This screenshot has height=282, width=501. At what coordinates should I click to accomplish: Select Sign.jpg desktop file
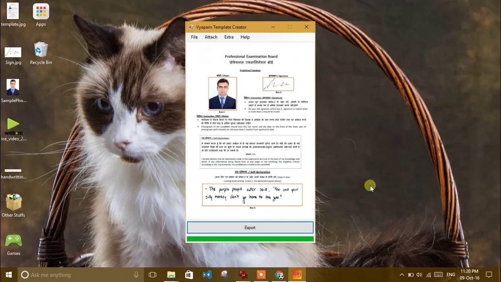coord(13,56)
